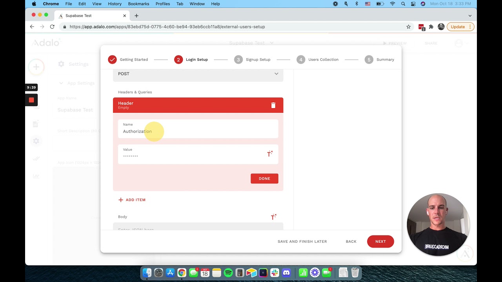Open magic text picker for Value field
The width and height of the screenshot is (502, 282).
[x=270, y=154]
